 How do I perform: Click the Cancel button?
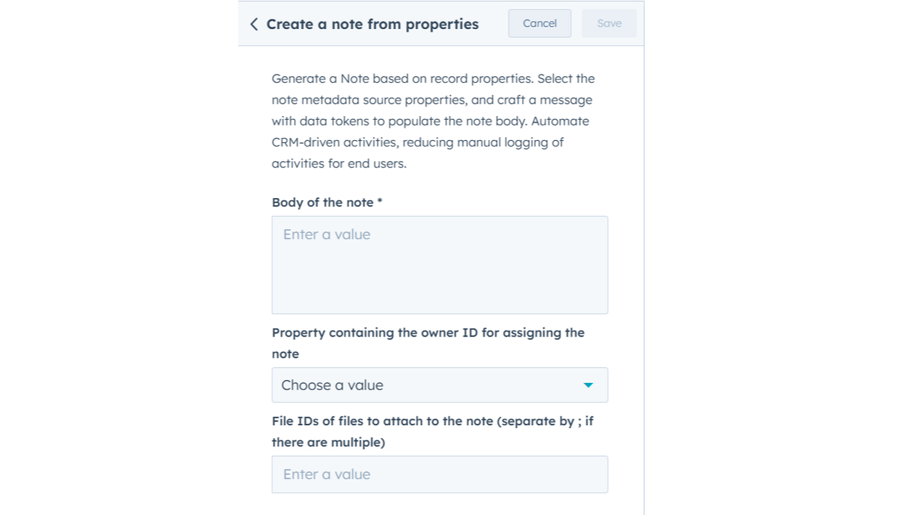coord(539,23)
